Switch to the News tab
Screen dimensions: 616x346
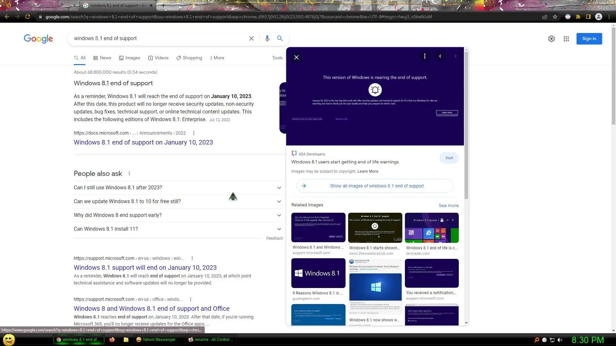[102, 58]
